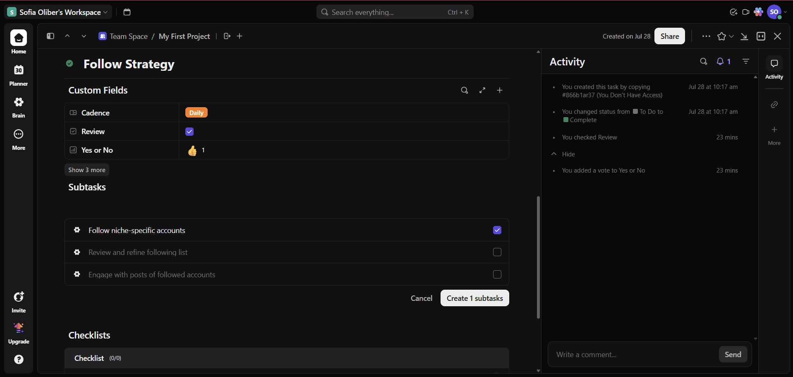The width and height of the screenshot is (793, 377).
Task: Minimize task with the download-arrow icon
Action: point(744,36)
